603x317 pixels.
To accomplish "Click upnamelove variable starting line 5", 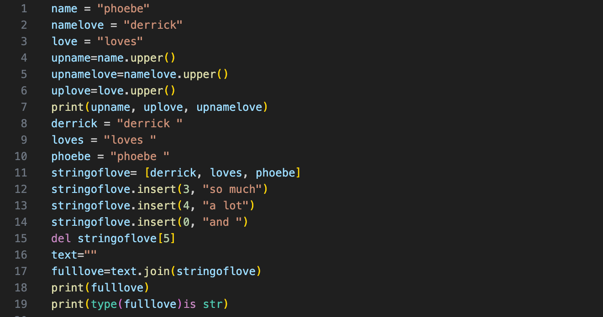I will [x=84, y=74].
